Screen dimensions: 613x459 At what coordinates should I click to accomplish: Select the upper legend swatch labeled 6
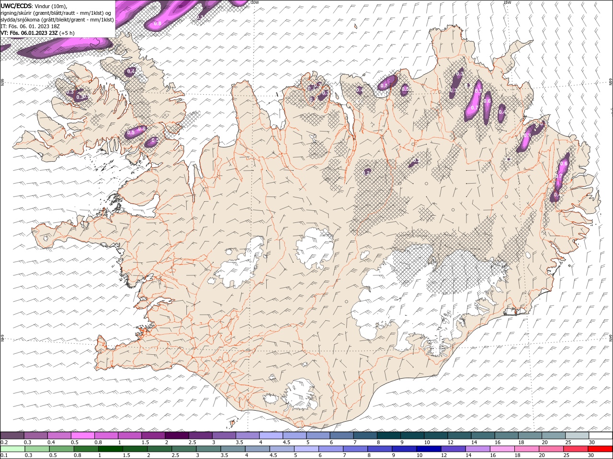coord(341,436)
